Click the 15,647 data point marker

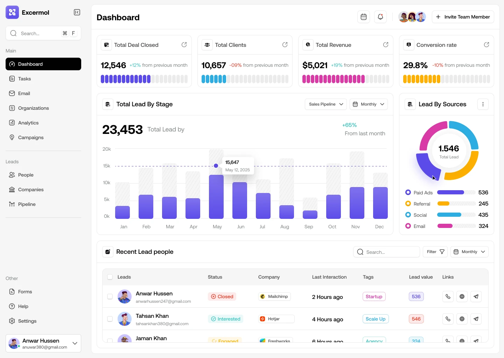216,166
